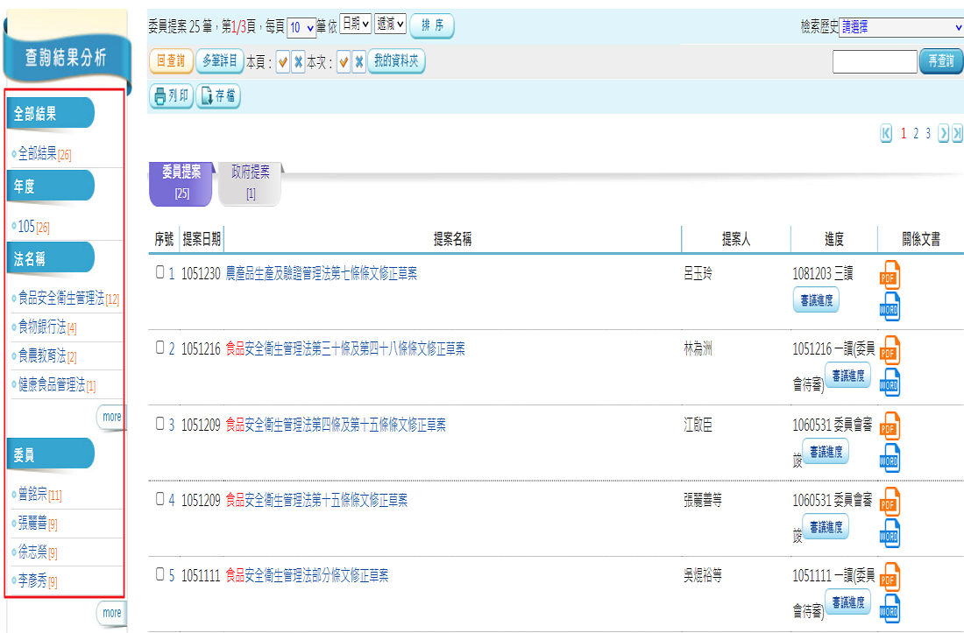Open the PDF document for proposal 4
This screenshot has height=633, width=964.
890,501
